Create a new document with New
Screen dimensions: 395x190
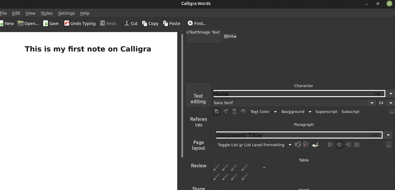pos(6,24)
